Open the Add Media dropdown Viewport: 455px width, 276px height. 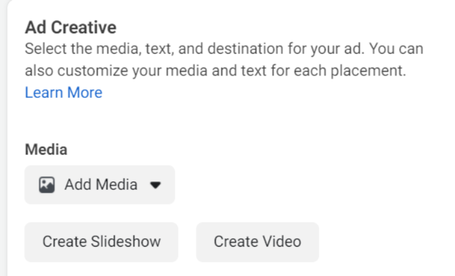pyautogui.click(x=99, y=185)
